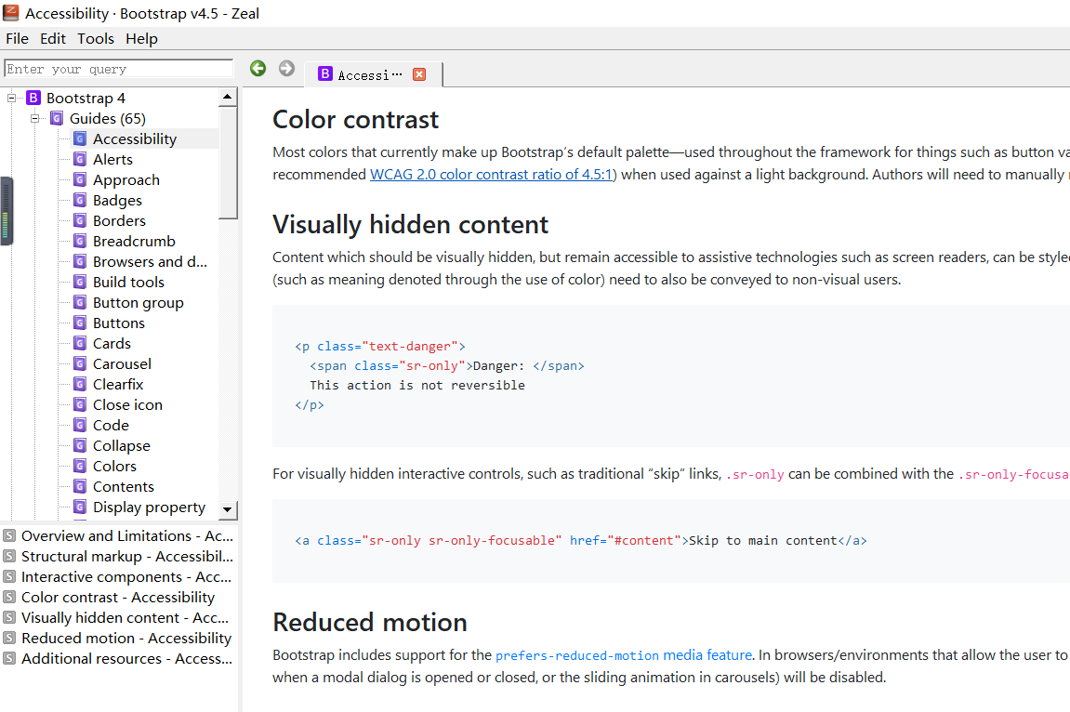Close the Accessibility tab with red X
Viewport: 1070px width, 712px height.
[419, 74]
